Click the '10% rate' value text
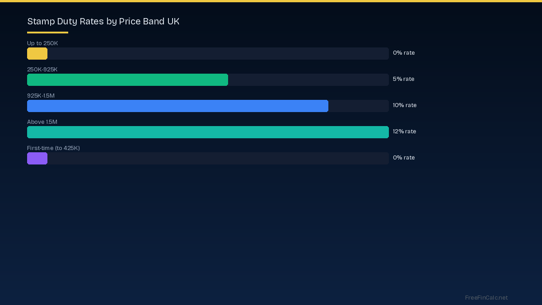Screen dimensions: 542x305 [x=404, y=105]
